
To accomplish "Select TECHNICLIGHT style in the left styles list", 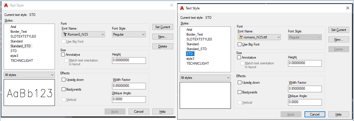I will point(22,61).
